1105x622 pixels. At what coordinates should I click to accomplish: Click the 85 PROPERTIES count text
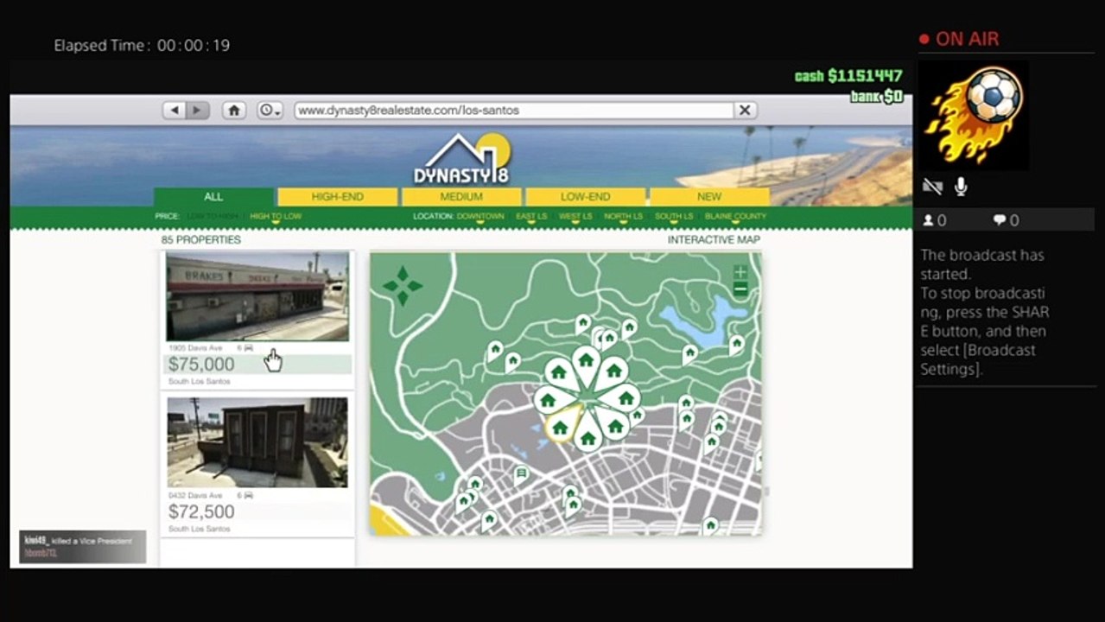[201, 240]
